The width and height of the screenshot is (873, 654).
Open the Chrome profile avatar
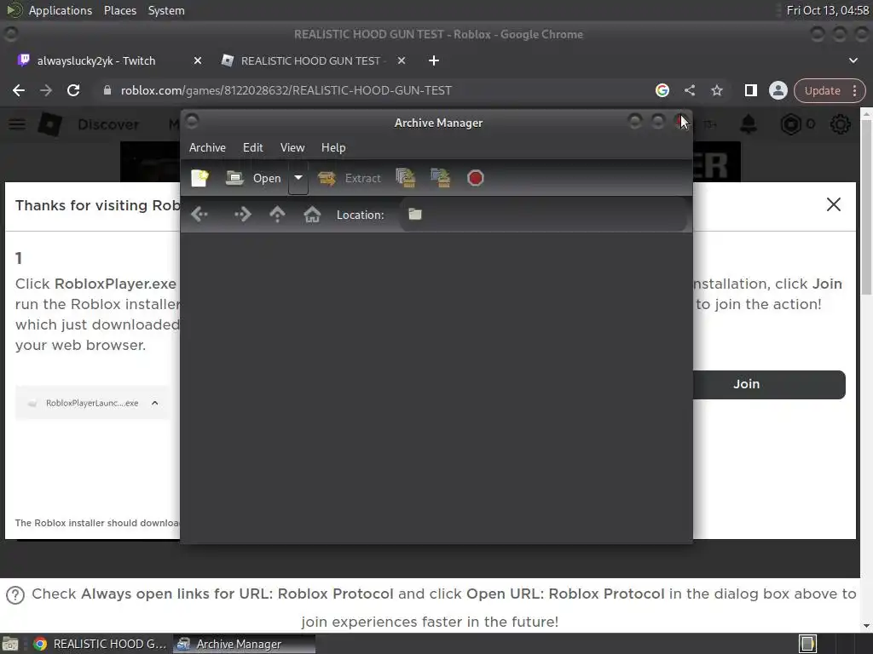778,90
